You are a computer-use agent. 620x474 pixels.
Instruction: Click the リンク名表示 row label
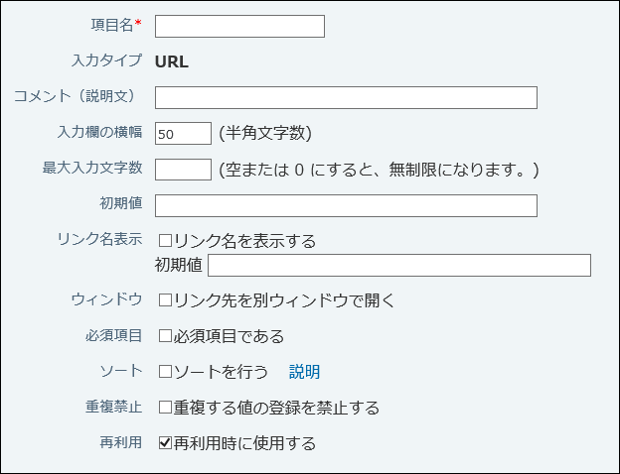101,240
